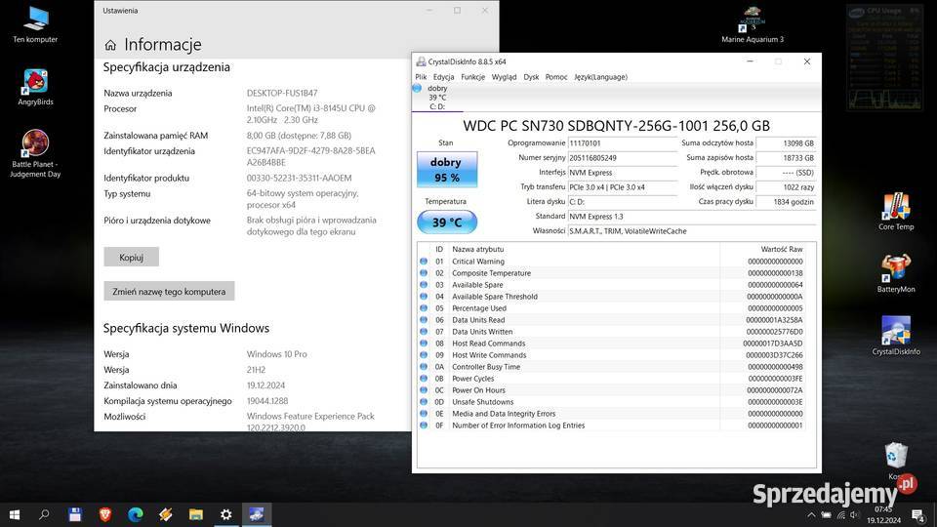Click the taskbar search magnifier
This screenshot has width=937, height=527.
(44, 514)
